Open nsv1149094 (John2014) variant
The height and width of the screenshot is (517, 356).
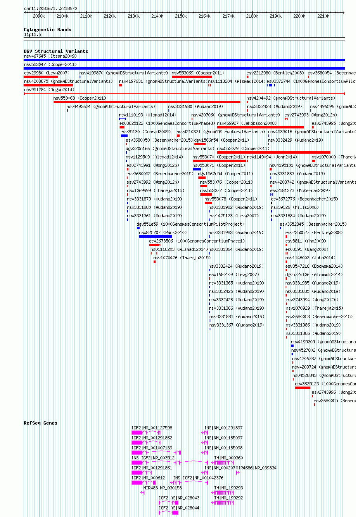tap(272, 157)
